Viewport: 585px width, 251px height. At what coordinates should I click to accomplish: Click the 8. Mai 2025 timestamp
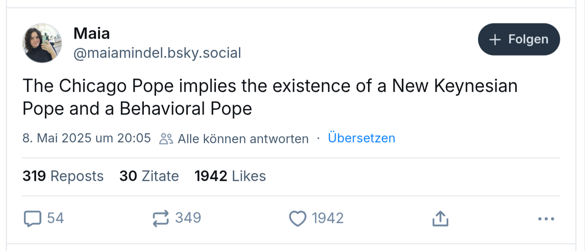87,138
